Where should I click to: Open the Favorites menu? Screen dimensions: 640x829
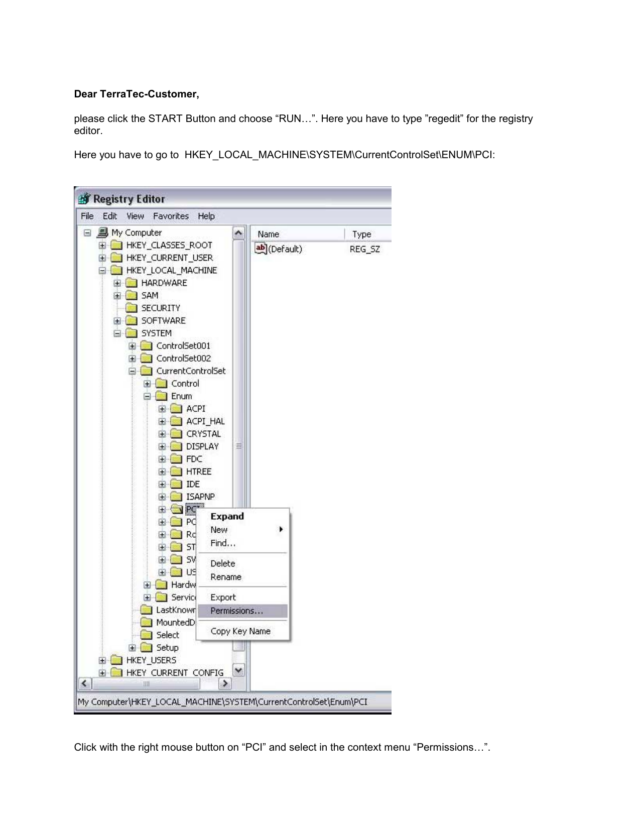coord(171,216)
